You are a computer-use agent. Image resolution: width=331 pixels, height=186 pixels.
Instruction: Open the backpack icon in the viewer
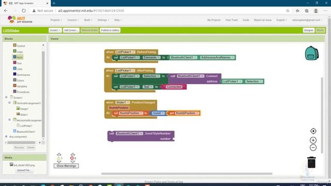coord(311,53)
